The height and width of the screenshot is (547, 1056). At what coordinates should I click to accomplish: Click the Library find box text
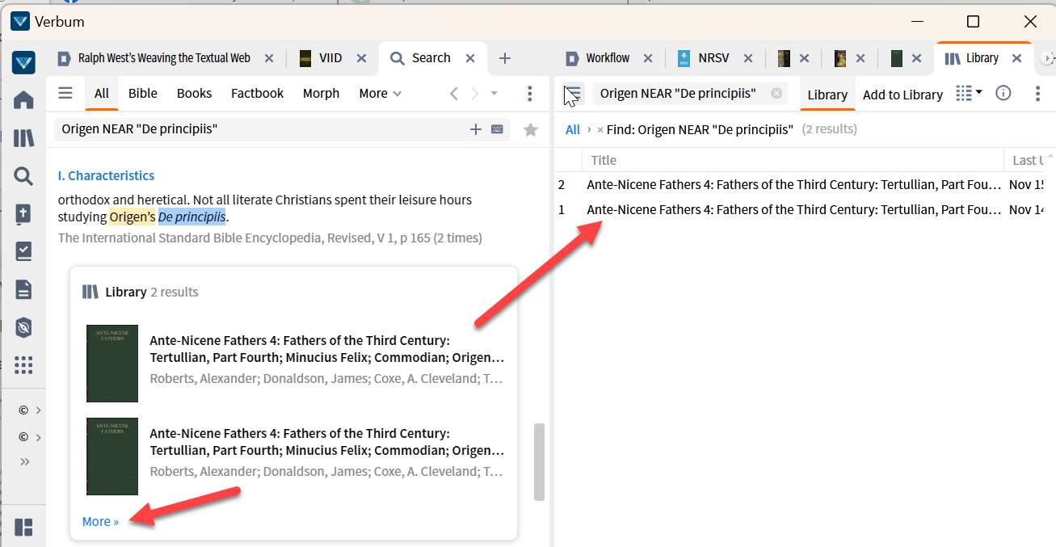679,94
